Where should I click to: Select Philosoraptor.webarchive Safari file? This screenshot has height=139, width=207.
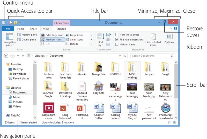click(166, 111)
